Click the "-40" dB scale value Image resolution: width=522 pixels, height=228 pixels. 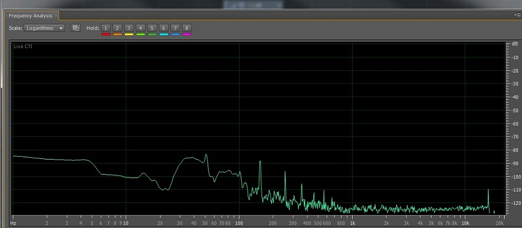click(x=514, y=97)
